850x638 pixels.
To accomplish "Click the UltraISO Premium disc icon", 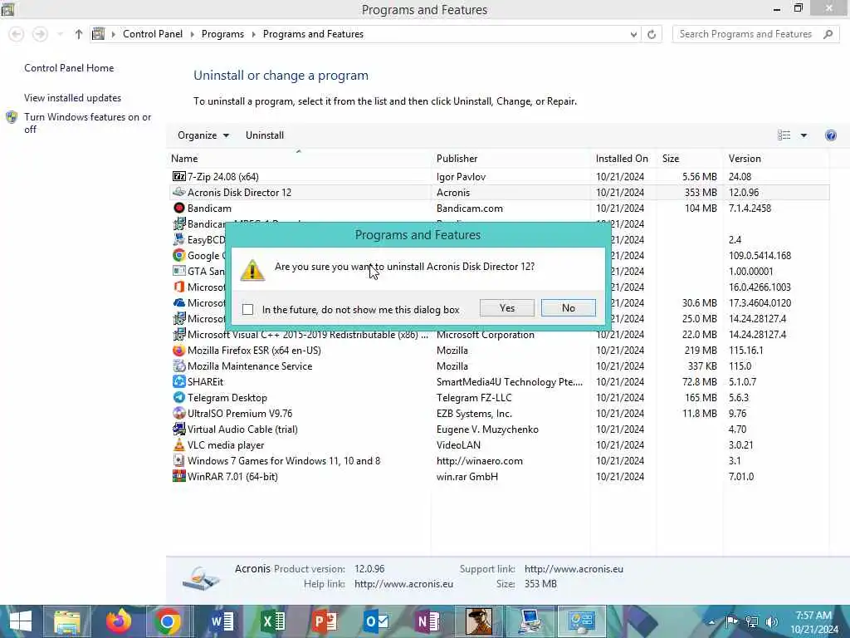I will tap(179, 413).
